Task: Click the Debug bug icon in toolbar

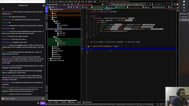Action: tap(150, 4)
